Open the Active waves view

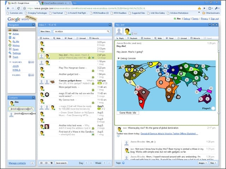pos(16,34)
